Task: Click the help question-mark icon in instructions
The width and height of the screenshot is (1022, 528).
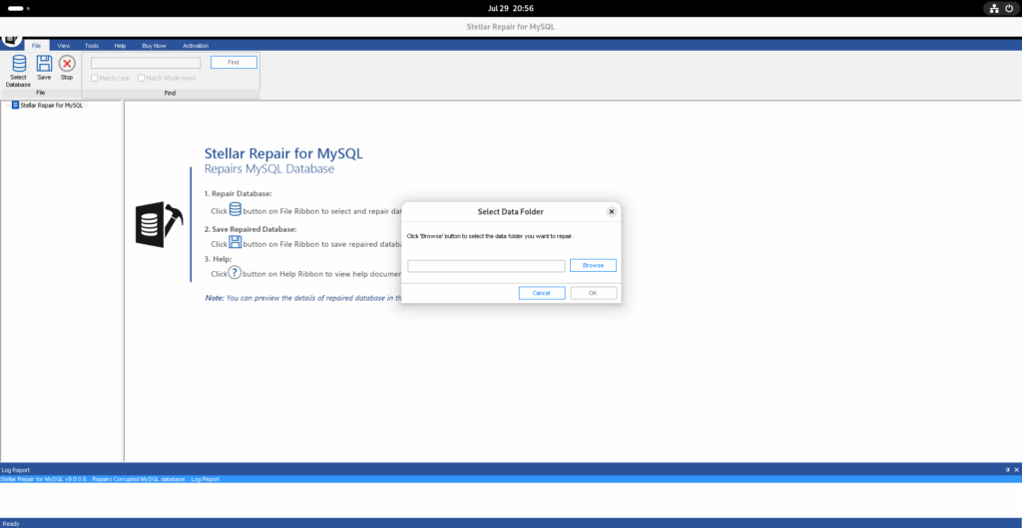Action: (235, 273)
